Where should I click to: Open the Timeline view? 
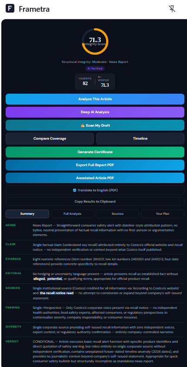[x=140, y=138]
